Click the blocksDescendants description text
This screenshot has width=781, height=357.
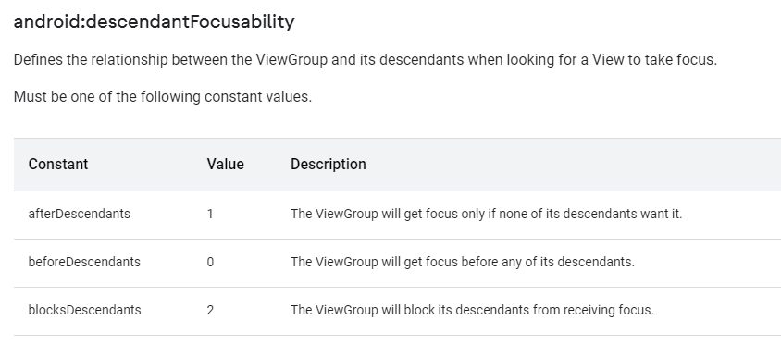tap(472, 310)
